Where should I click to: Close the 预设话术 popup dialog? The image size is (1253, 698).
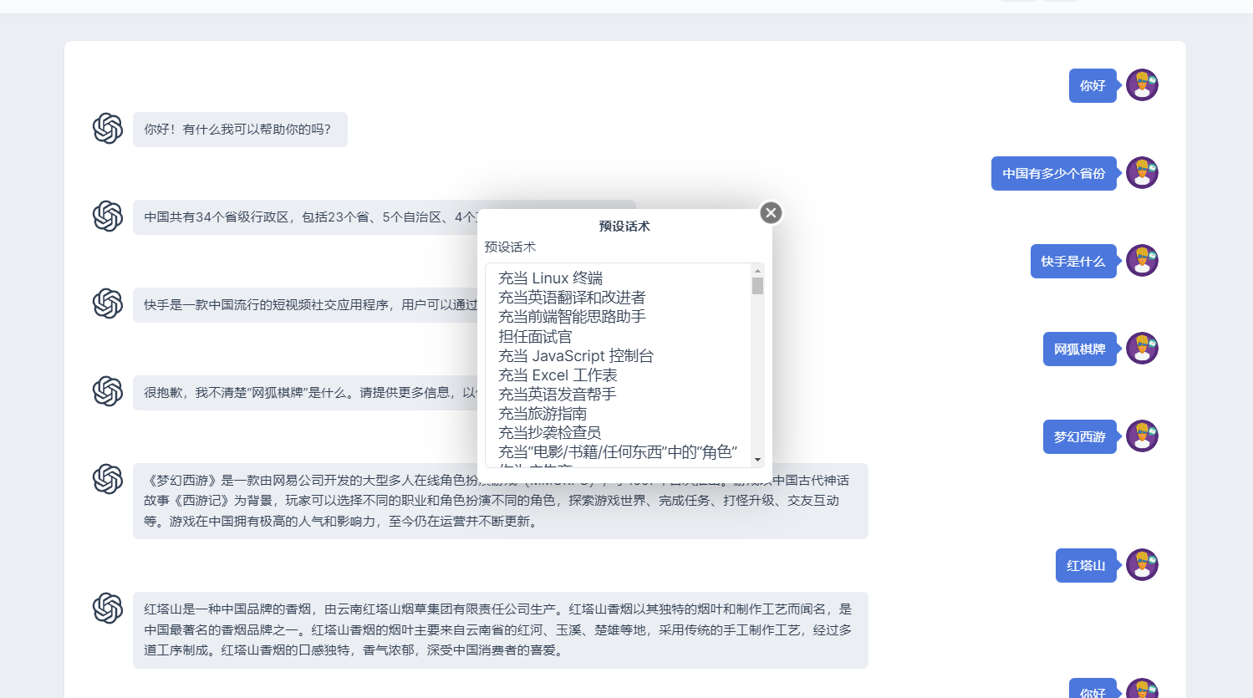click(771, 213)
